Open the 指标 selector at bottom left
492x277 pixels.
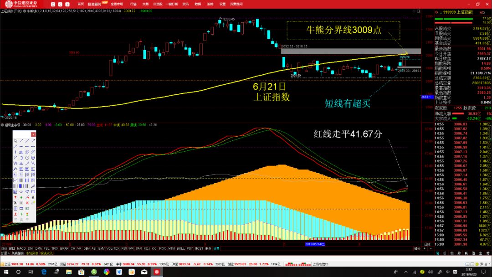point(4,248)
